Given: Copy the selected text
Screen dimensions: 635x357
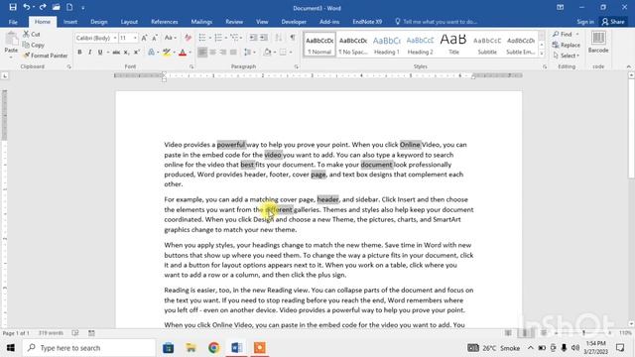Looking at the screenshot, I should (33, 45).
